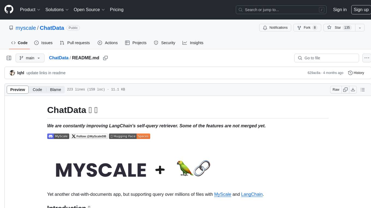
Task: Click the Notifications bell button
Action: (275, 28)
